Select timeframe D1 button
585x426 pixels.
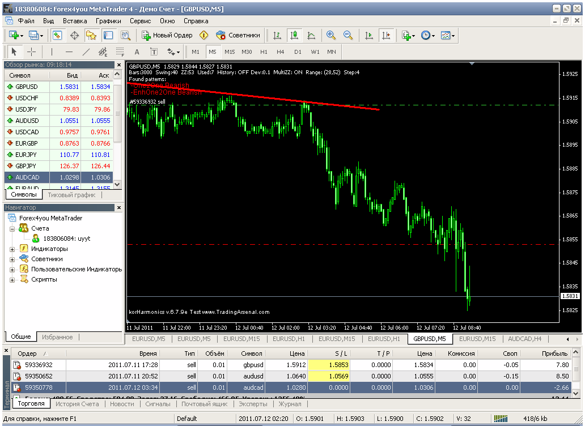pyautogui.click(x=298, y=52)
